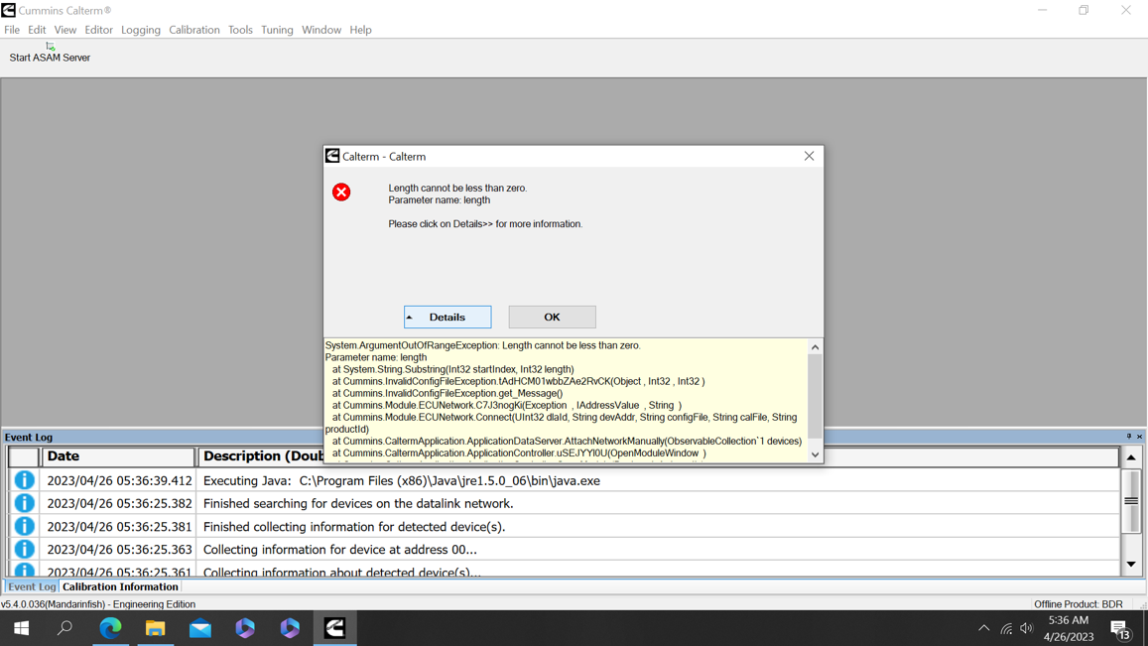Open the Tools menu
Viewport: 1148px width, 646px height.
coord(240,30)
